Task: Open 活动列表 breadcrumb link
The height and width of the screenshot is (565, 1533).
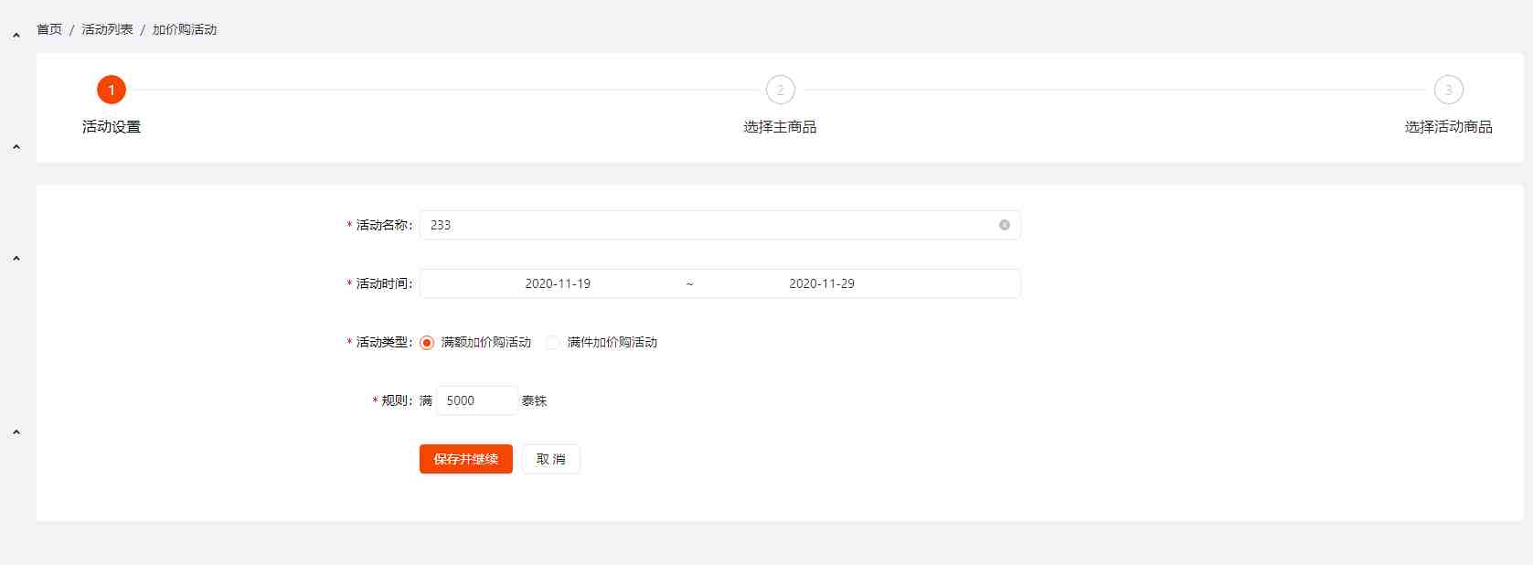Action: coord(107,29)
